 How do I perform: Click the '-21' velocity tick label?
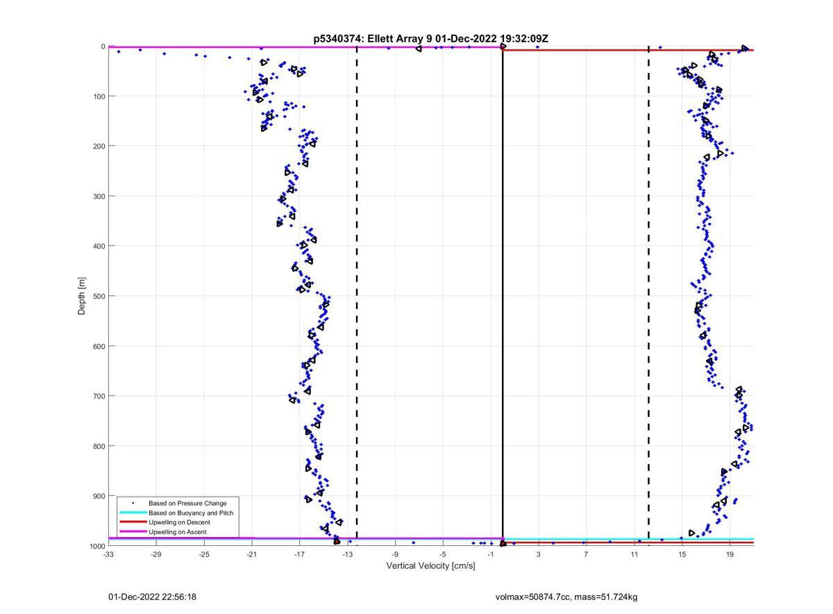click(252, 554)
